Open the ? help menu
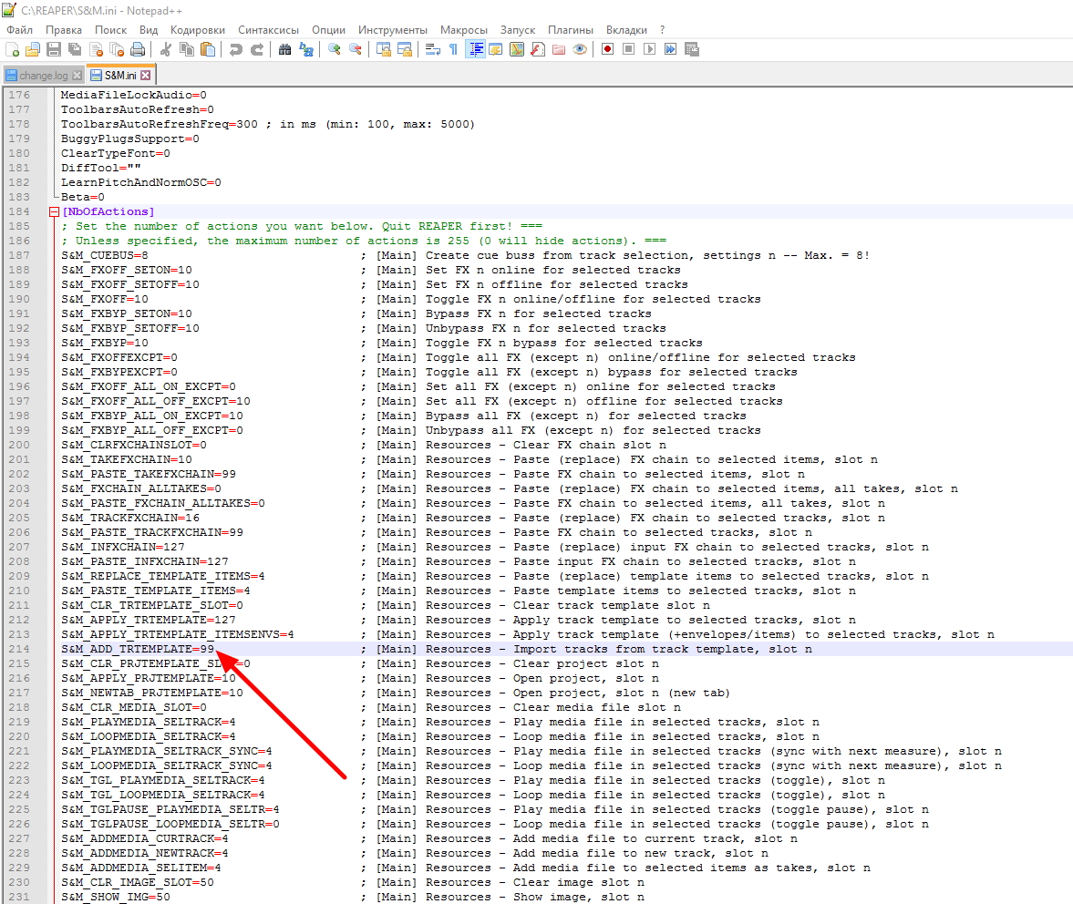1073x904 pixels. tap(663, 30)
